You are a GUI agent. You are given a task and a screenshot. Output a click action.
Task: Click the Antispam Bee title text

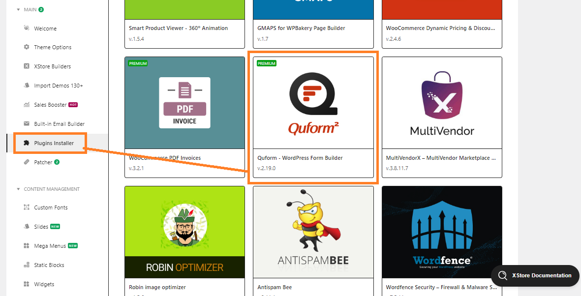(275, 287)
